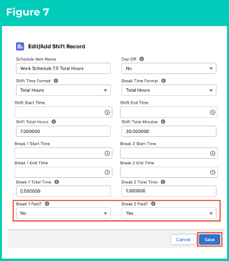Viewport: 229px width, 261px height.
Task: Click the Break 1 End Time input
Action: [x=63, y=172]
